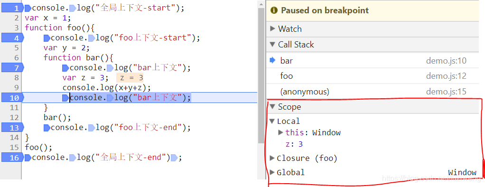This screenshot has width=485, height=187.
Task: Expand the Closure (foo) scope
Action: pyautogui.click(x=272, y=158)
